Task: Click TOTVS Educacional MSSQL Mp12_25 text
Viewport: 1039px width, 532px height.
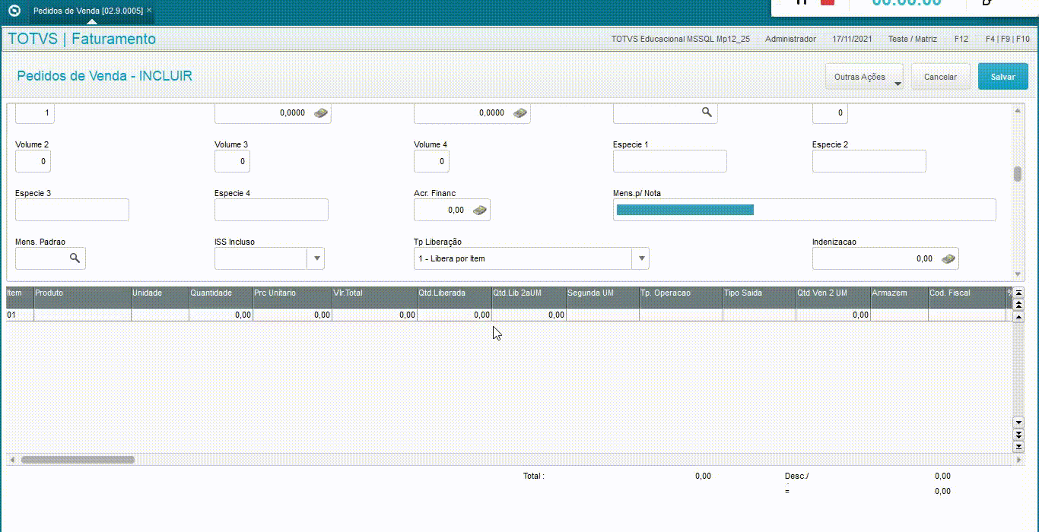Action: tap(680, 39)
